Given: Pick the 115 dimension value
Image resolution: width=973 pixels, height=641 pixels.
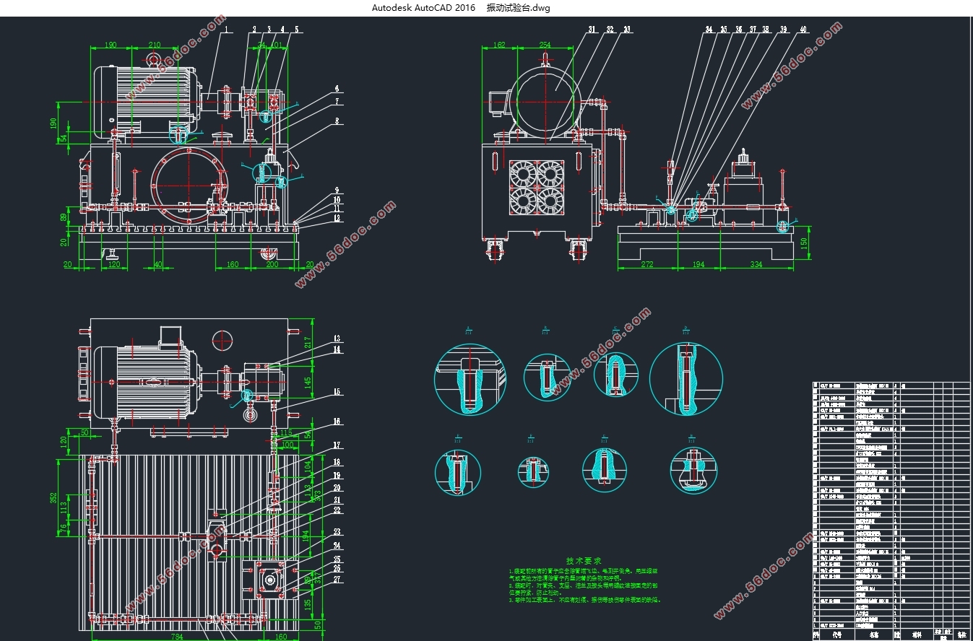Looking at the screenshot, I should tap(285, 433).
